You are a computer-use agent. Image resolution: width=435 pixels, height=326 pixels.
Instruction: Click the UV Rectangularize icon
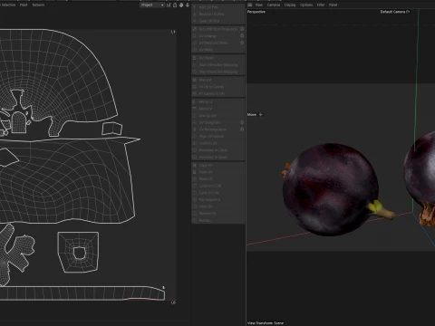point(195,129)
